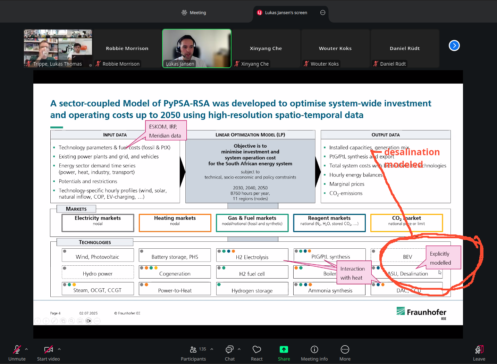Click the slide title about PyPSA-RSA

[x=241, y=109]
